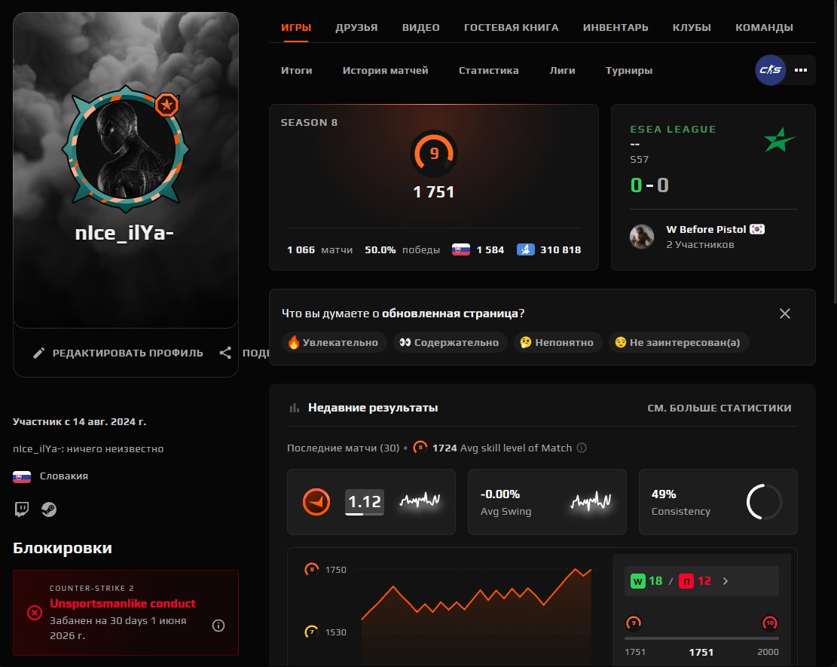Image resolution: width=837 pixels, height=667 pixels.
Task: Click the 49% Consistency ring indicator
Action: pyautogui.click(x=764, y=502)
